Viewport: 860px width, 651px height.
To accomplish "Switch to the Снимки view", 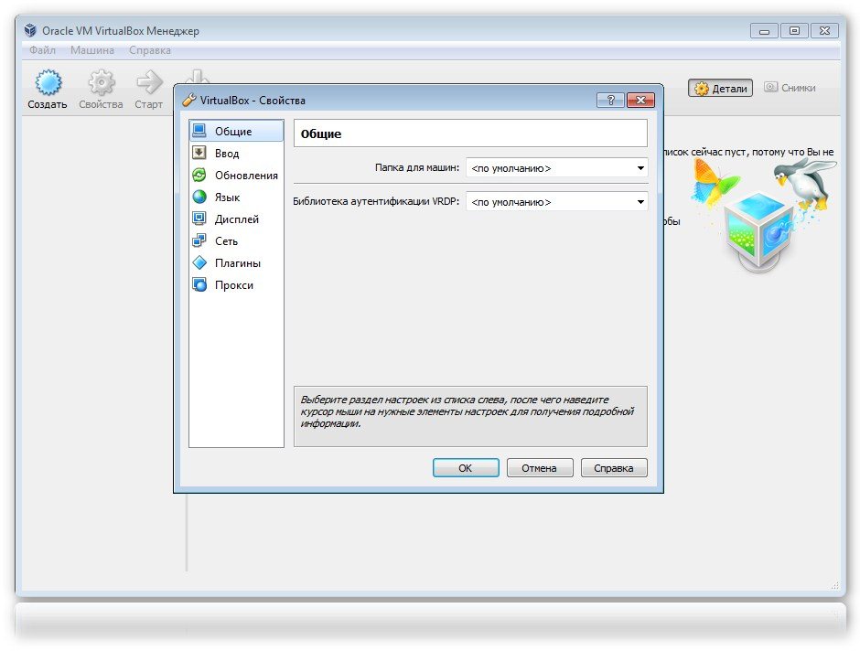I will 789,88.
